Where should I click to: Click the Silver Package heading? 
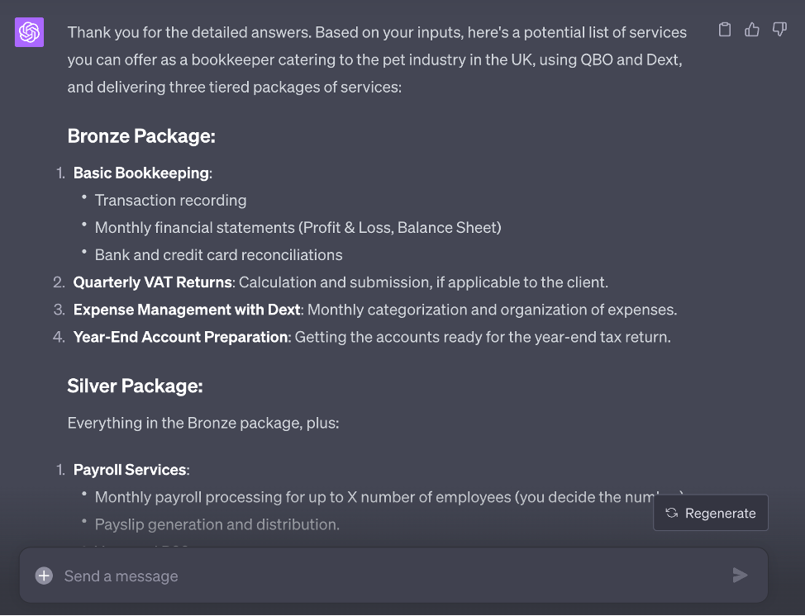coord(135,386)
